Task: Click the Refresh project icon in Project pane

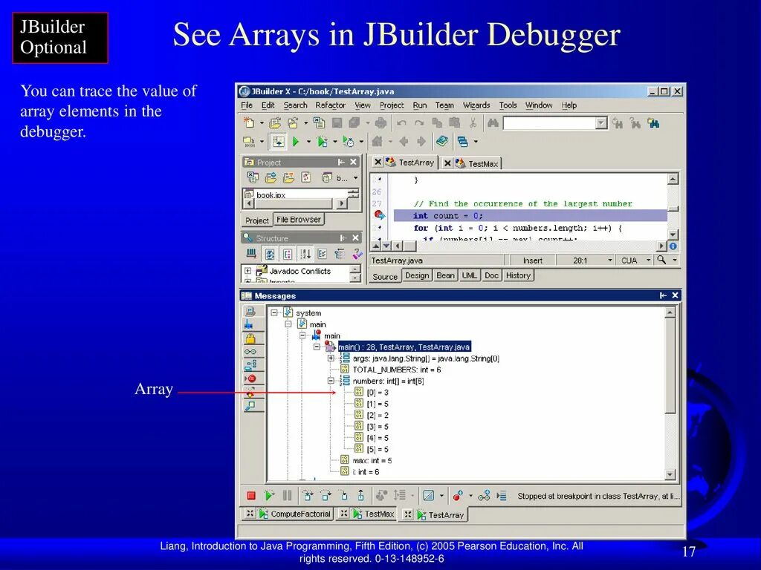Action: click(305, 177)
